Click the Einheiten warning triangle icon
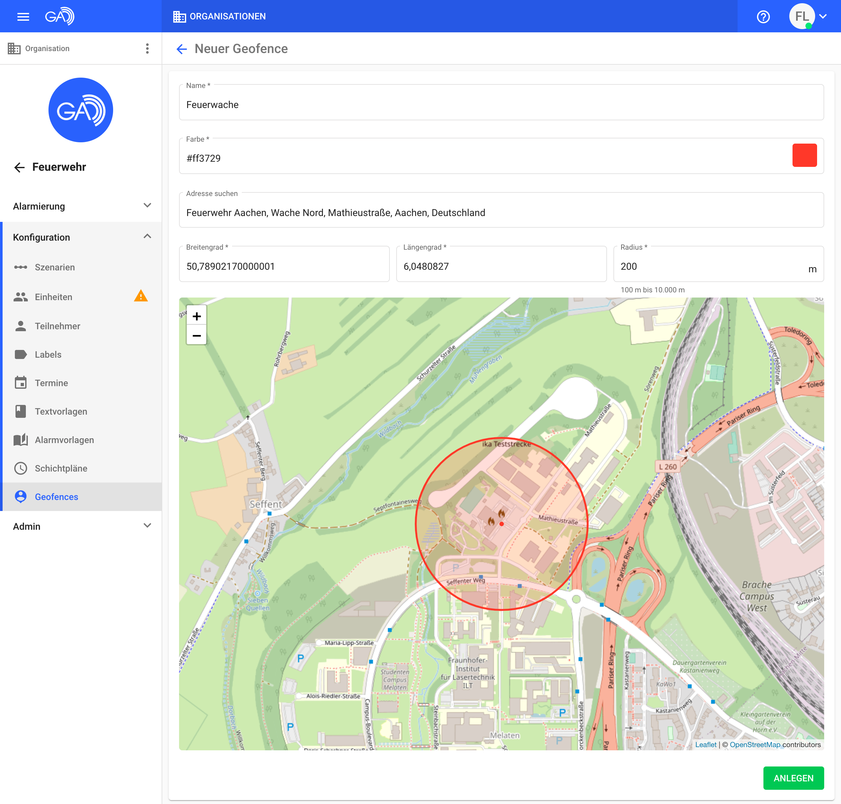 pos(141,296)
